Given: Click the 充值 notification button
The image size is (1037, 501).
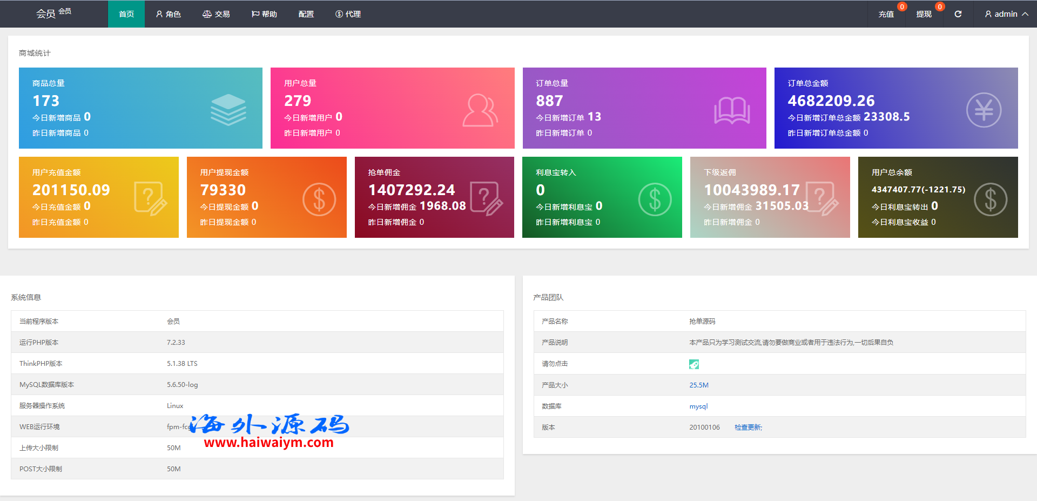Looking at the screenshot, I should 886,14.
